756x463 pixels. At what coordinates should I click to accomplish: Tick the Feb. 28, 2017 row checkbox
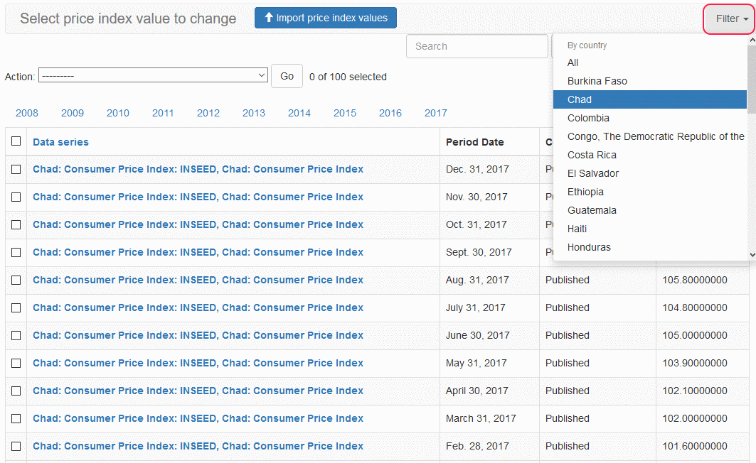16,446
